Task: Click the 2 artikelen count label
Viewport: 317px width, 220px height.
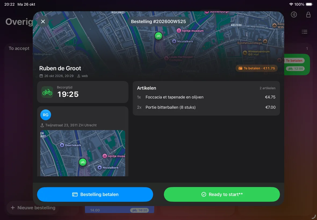Action: click(x=268, y=88)
